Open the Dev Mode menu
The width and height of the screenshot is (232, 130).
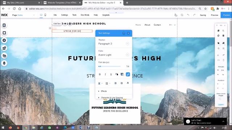(x=85, y=15)
